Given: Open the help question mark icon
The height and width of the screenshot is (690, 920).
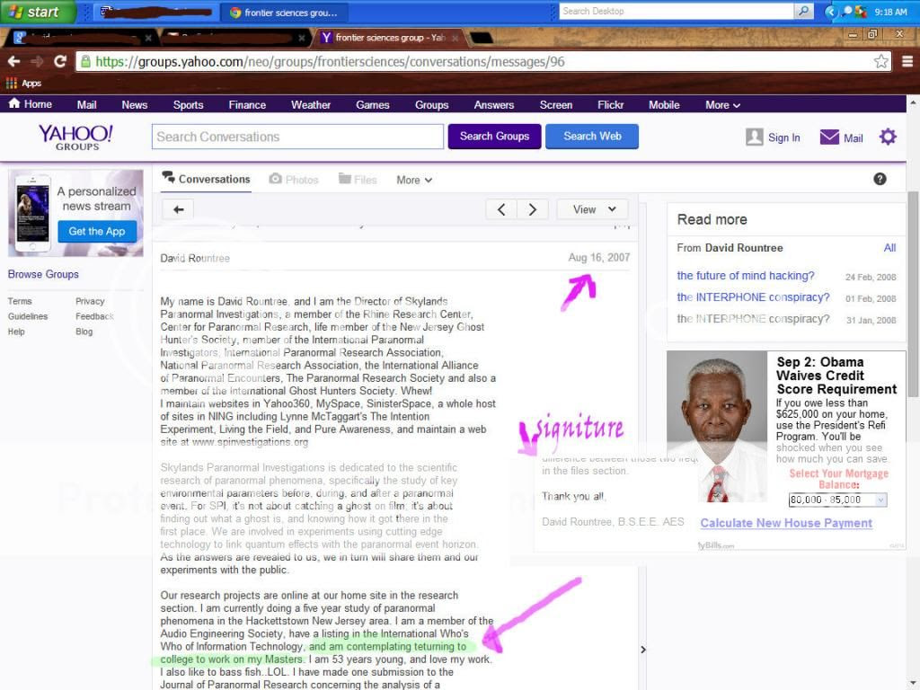Looking at the screenshot, I should [x=880, y=179].
